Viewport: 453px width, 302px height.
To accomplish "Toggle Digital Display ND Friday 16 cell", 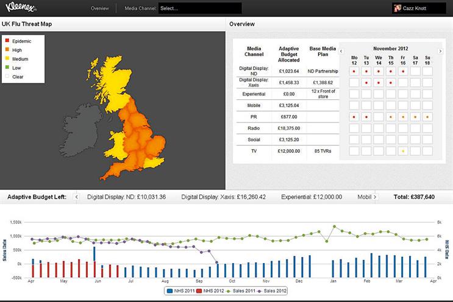I will [403, 71].
